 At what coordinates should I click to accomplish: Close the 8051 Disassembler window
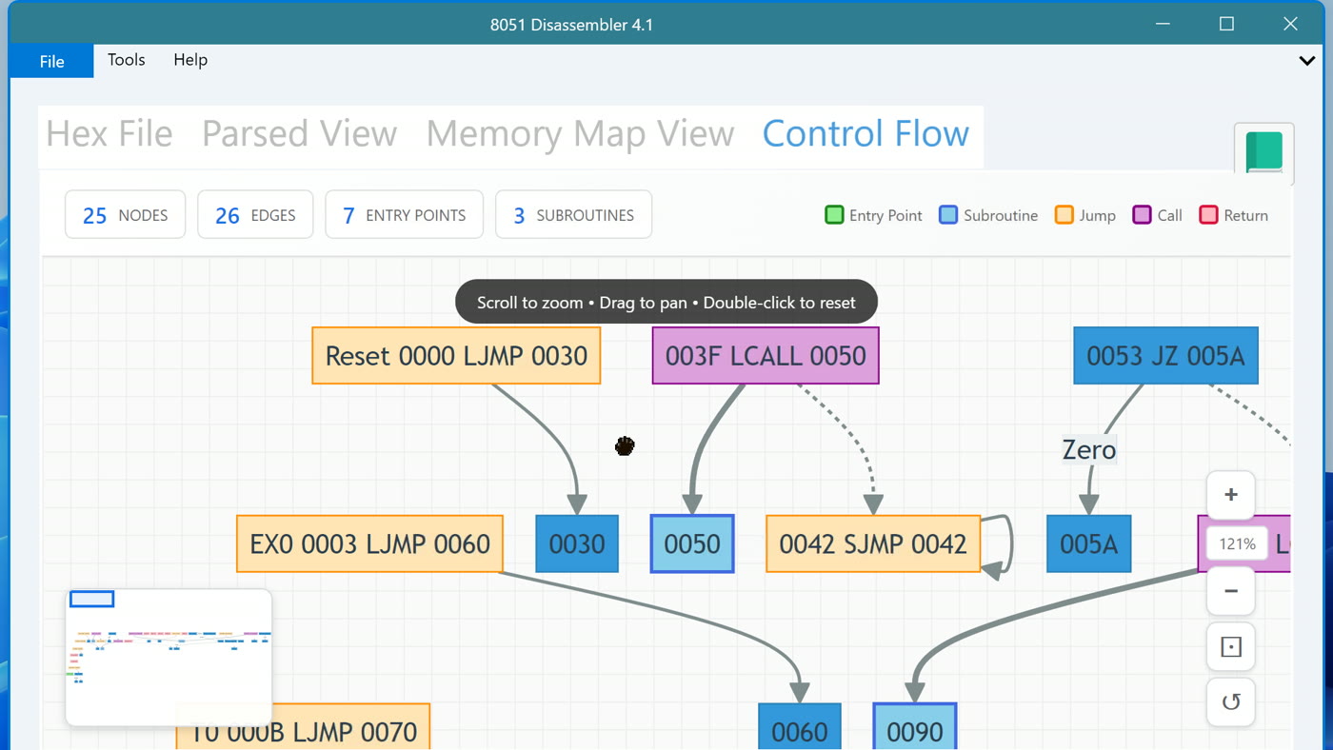(1290, 24)
